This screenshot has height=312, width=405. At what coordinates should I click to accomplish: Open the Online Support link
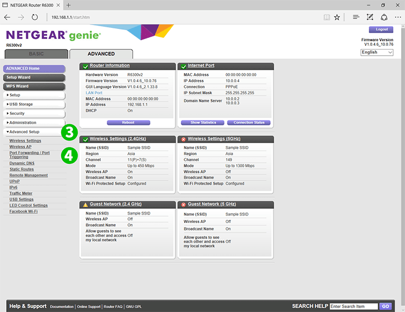(88, 307)
